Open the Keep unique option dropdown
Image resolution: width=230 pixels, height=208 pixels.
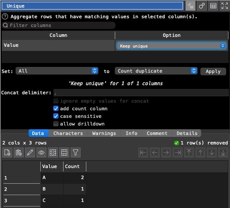point(171,46)
